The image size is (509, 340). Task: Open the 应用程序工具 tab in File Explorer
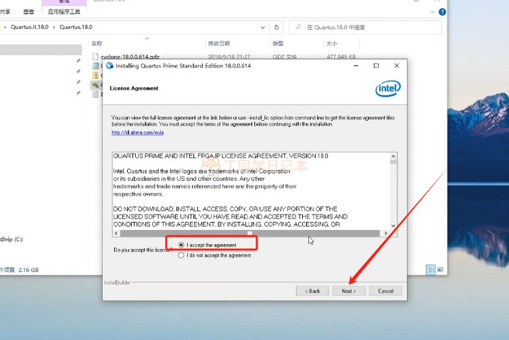click(64, 12)
